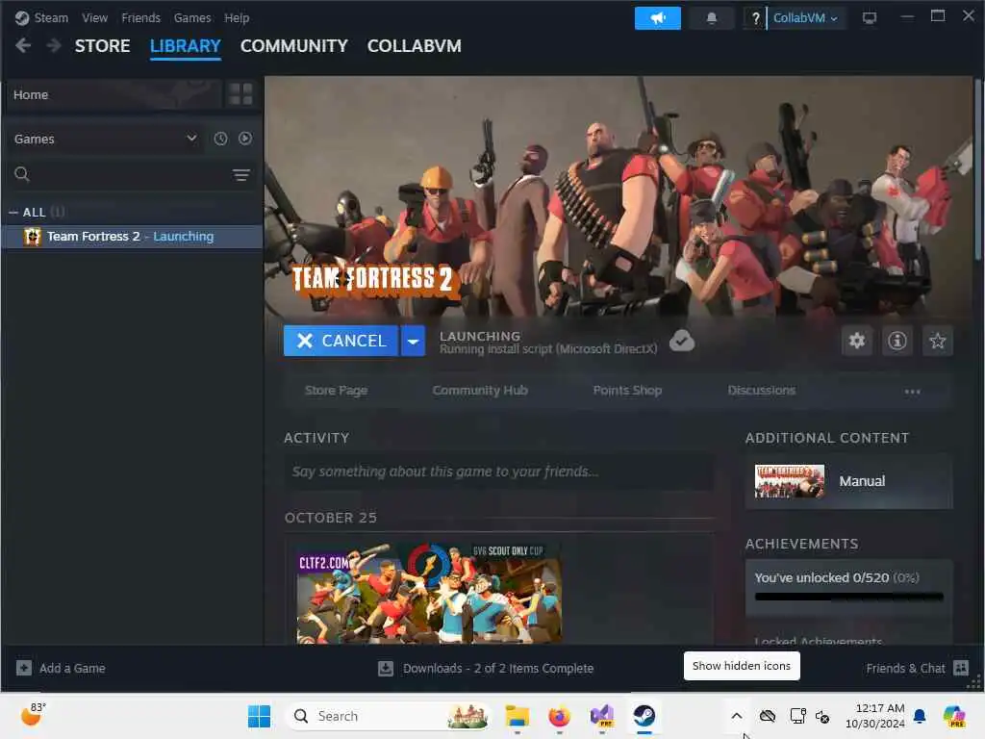Viewport: 985px width, 739px height.
Task: Open the notifications bell in Steam
Action: [712, 18]
